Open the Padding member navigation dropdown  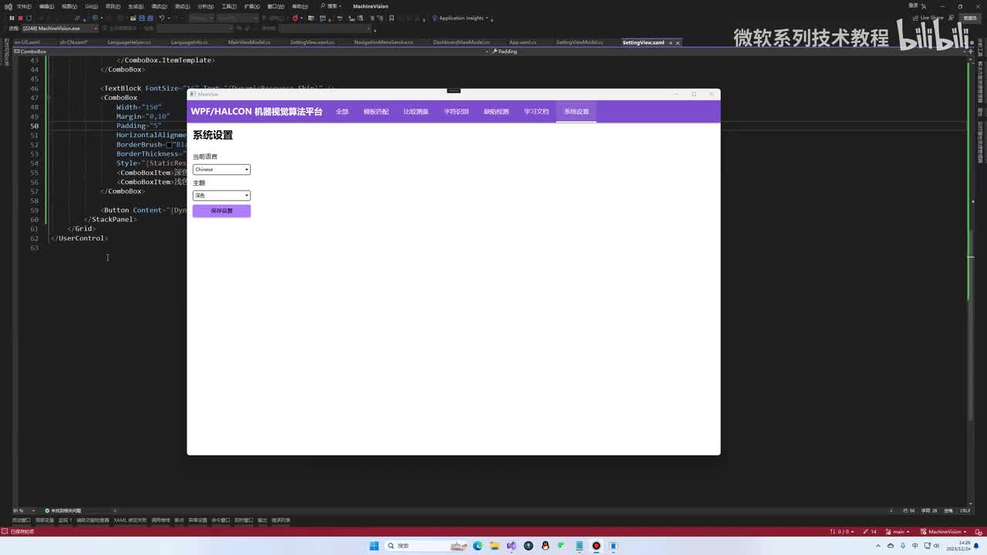(729, 52)
